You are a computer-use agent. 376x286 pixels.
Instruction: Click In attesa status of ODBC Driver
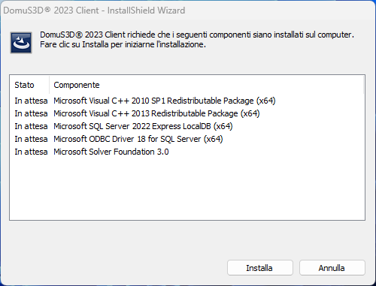(x=31, y=139)
